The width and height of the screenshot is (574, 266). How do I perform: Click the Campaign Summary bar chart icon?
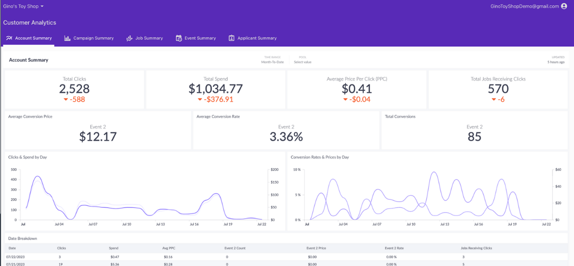(67, 38)
